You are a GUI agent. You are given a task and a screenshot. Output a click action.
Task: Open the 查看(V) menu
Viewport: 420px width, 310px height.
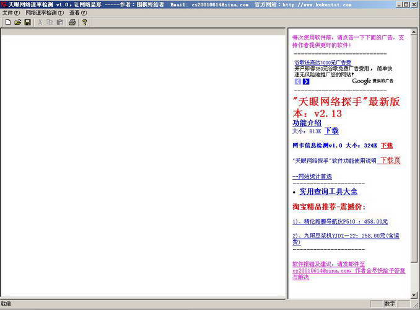click(78, 12)
